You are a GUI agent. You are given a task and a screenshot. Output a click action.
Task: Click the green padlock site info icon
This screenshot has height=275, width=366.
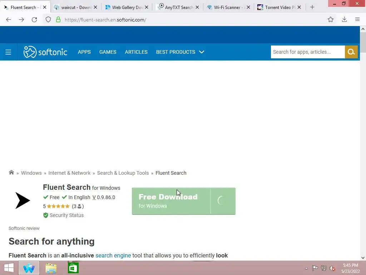58,20
